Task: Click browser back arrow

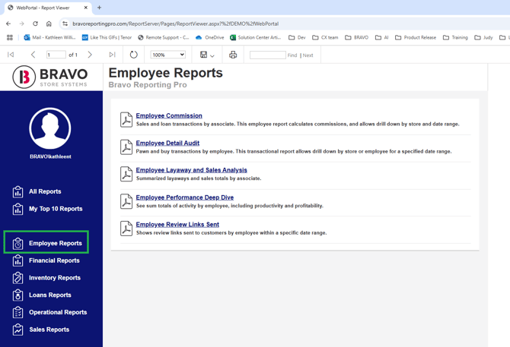Action: click(x=8, y=24)
